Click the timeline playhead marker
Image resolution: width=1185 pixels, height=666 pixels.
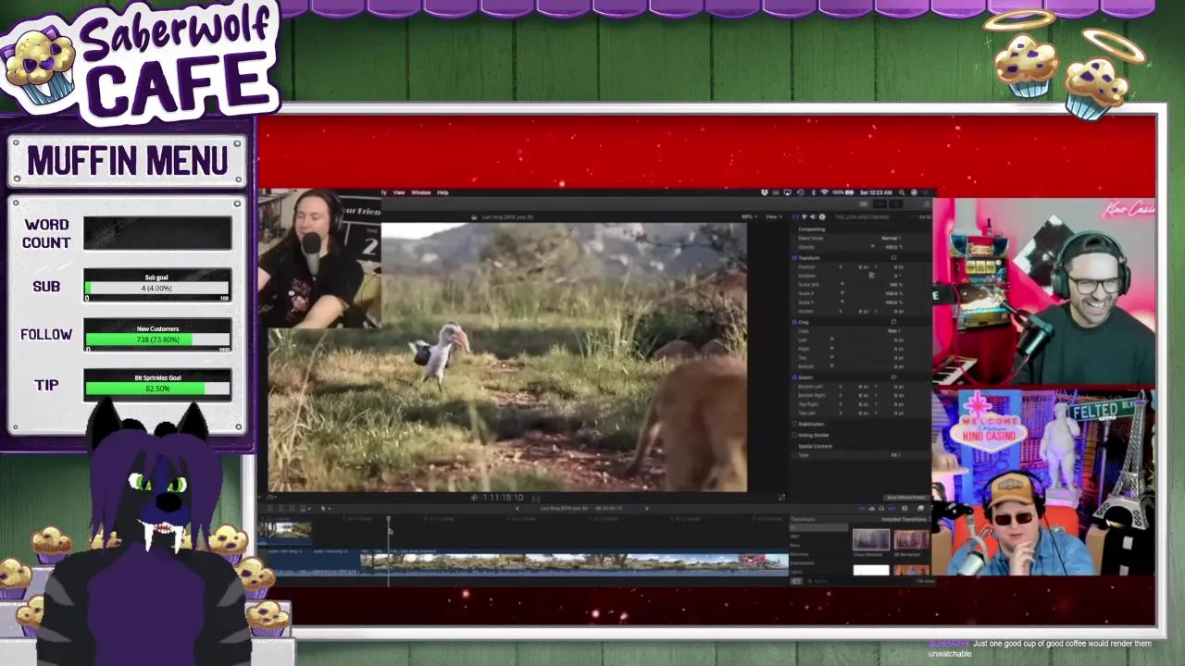(388, 519)
